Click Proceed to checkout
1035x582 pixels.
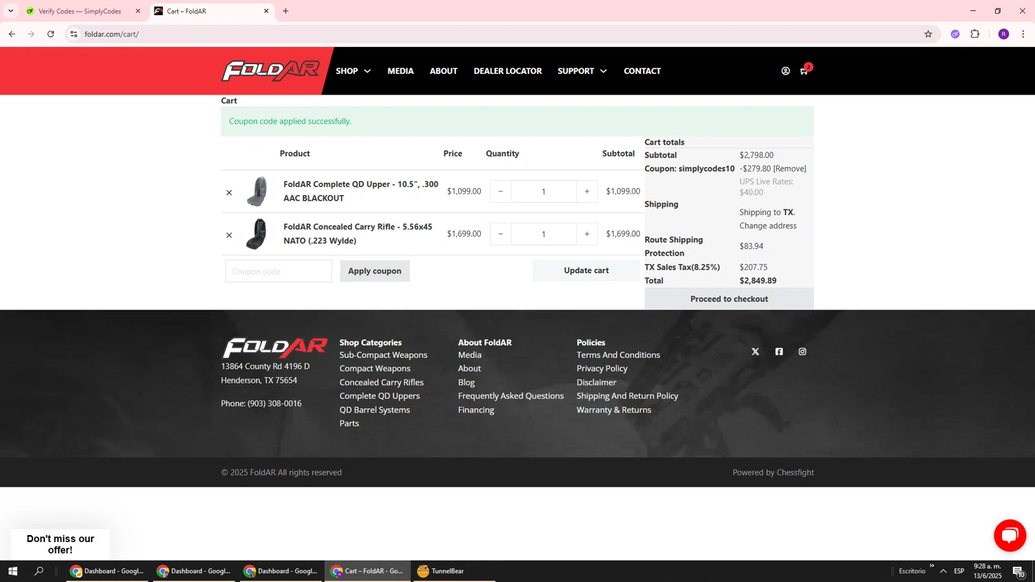coord(729,299)
